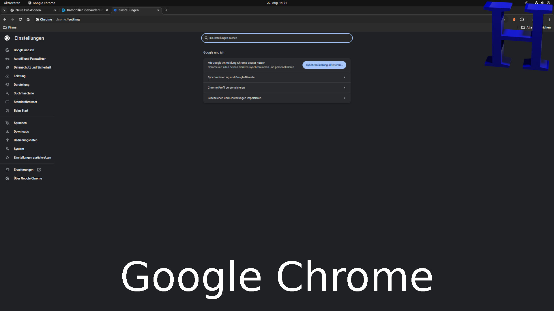Viewport: 554px width, 311px height.
Task: Click the search field In Einstellungen suchen
Action: [x=277, y=38]
